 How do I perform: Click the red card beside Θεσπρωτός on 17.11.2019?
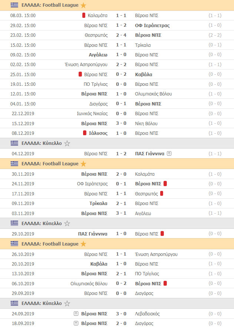162,194
